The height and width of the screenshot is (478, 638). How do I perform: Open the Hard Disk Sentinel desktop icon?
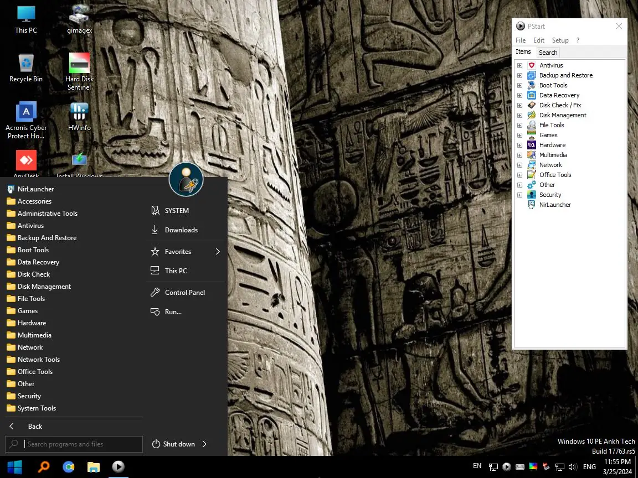pyautogui.click(x=79, y=64)
